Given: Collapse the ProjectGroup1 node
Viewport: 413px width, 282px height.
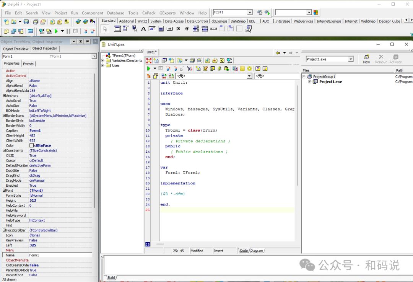Looking at the screenshot, I should [304, 77].
